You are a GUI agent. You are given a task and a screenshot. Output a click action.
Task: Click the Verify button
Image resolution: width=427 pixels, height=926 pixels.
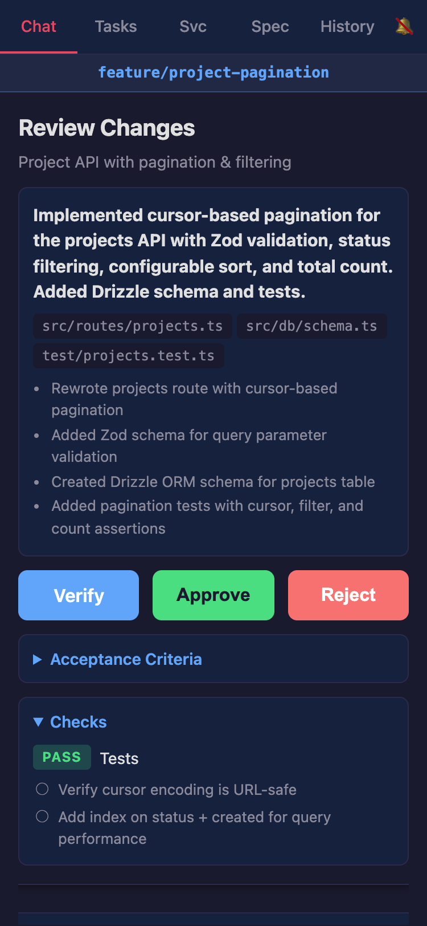point(78,595)
